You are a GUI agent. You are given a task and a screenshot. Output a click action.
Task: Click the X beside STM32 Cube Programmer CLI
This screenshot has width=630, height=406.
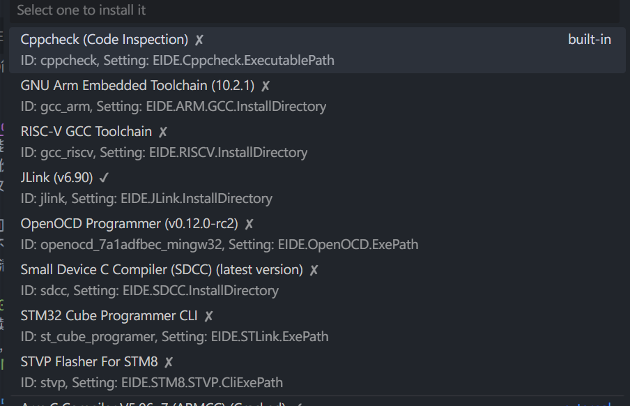(x=208, y=315)
